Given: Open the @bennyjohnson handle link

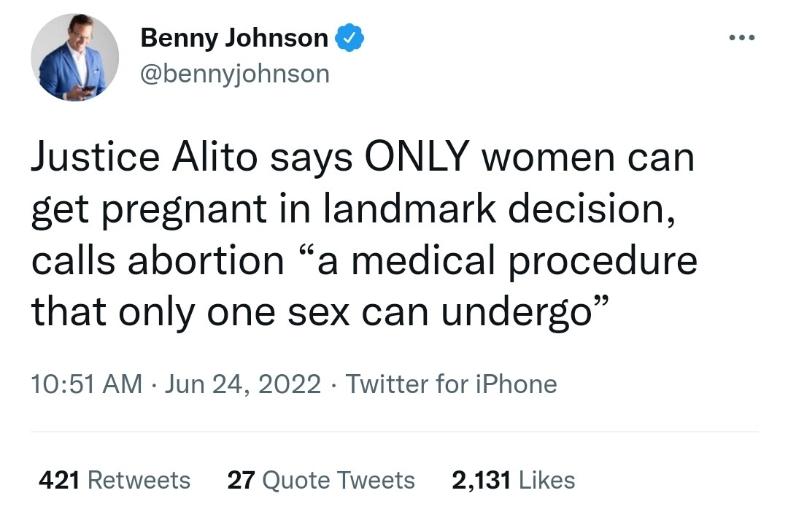Looking at the screenshot, I should [234, 74].
